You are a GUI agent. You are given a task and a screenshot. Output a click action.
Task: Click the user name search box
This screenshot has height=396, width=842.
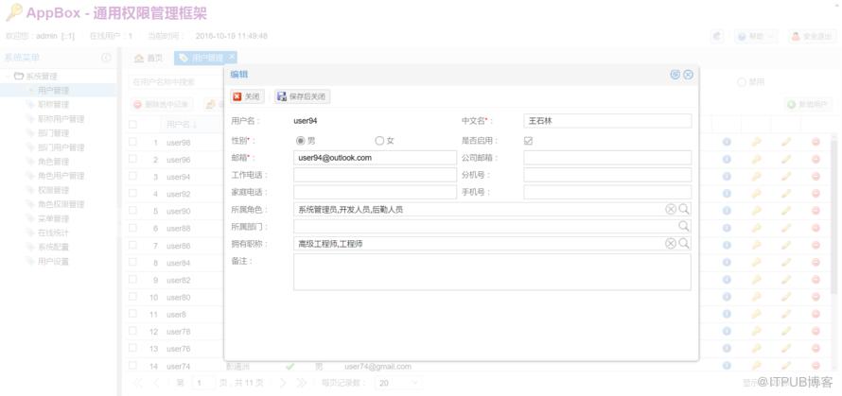click(x=176, y=82)
